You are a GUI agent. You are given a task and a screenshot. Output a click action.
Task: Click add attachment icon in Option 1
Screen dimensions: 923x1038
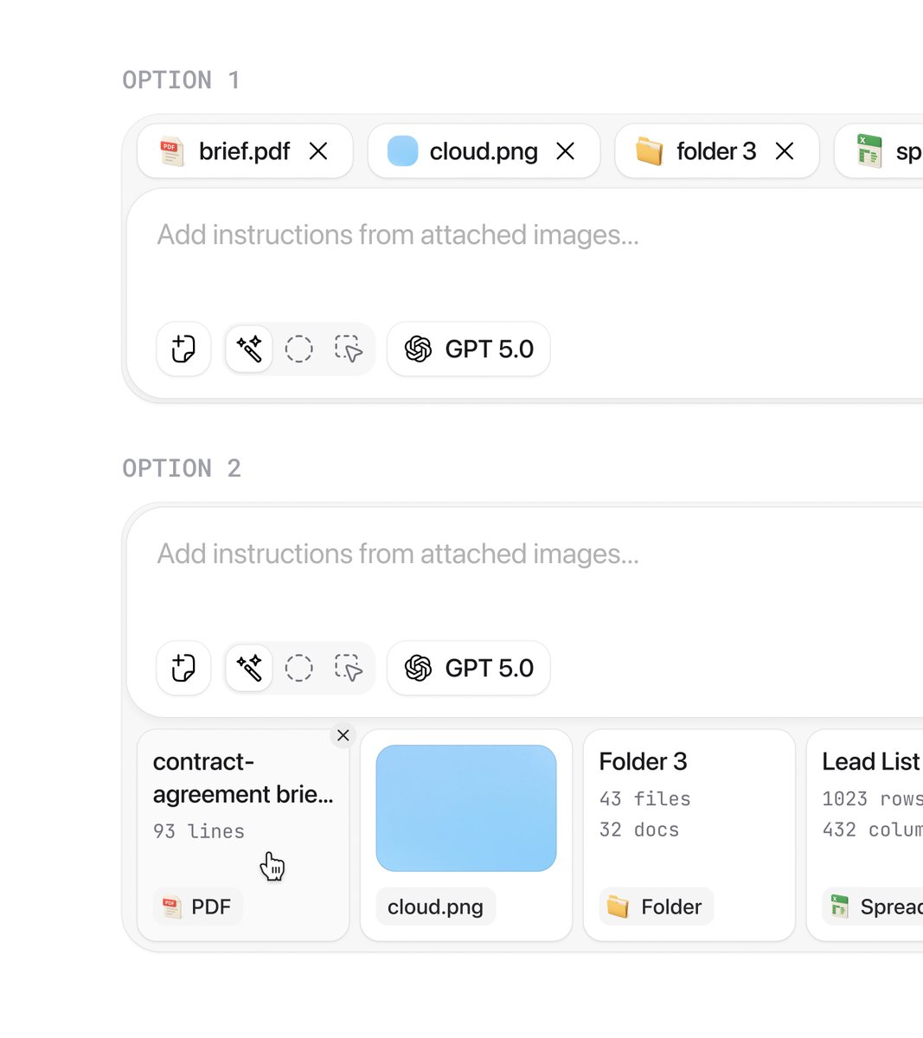point(183,349)
